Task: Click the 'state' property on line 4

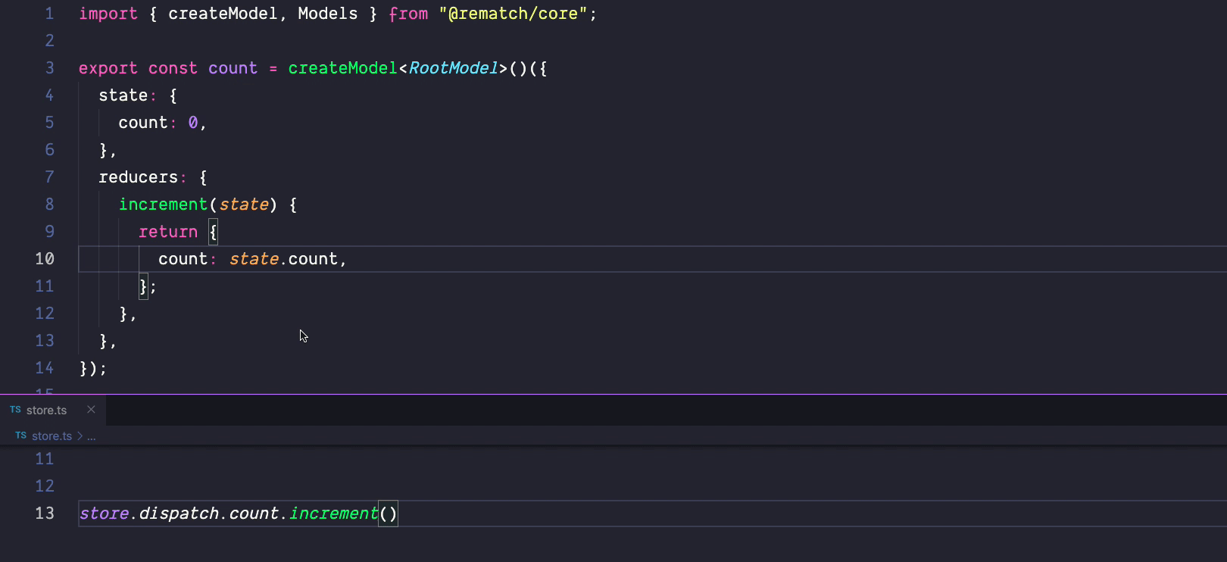Action: [x=123, y=95]
